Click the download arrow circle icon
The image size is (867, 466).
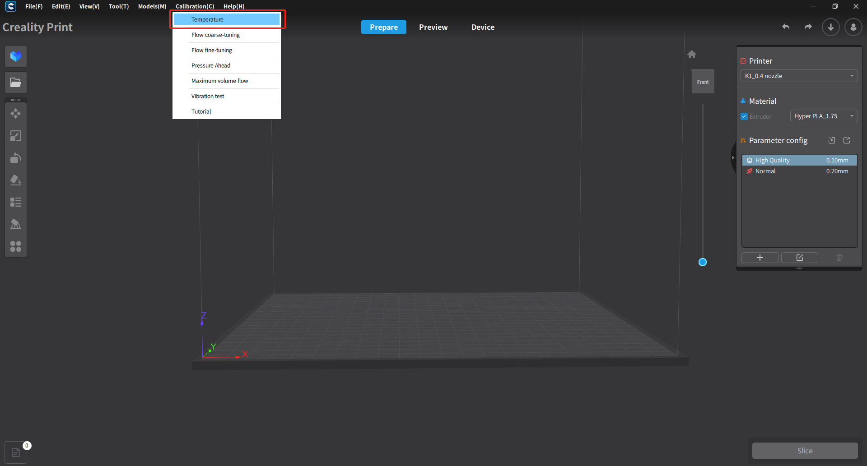pyautogui.click(x=831, y=27)
